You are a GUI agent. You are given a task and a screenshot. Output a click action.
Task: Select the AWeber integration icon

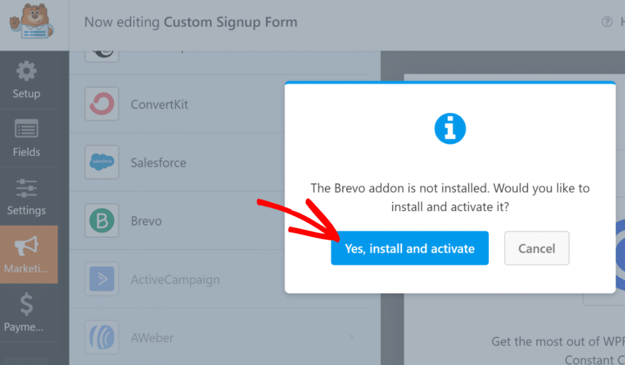(x=101, y=337)
